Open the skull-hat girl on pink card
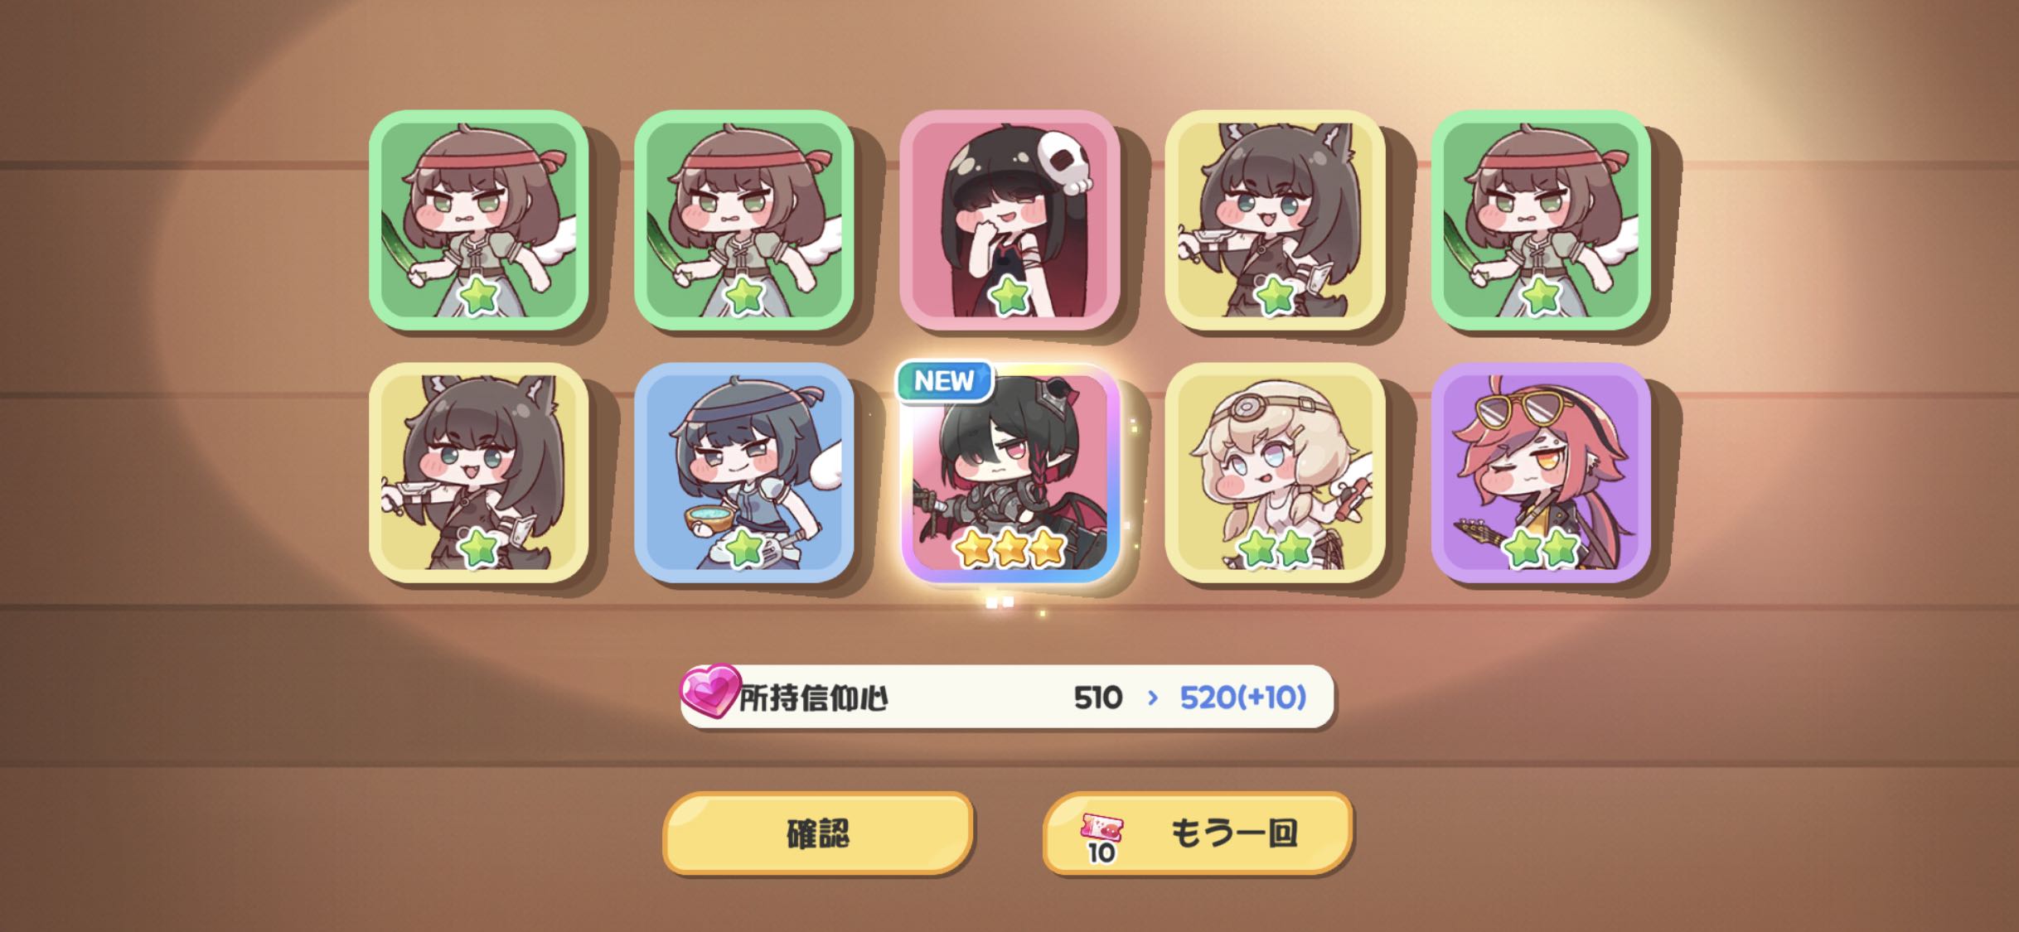The image size is (2019, 932). click(x=1009, y=220)
